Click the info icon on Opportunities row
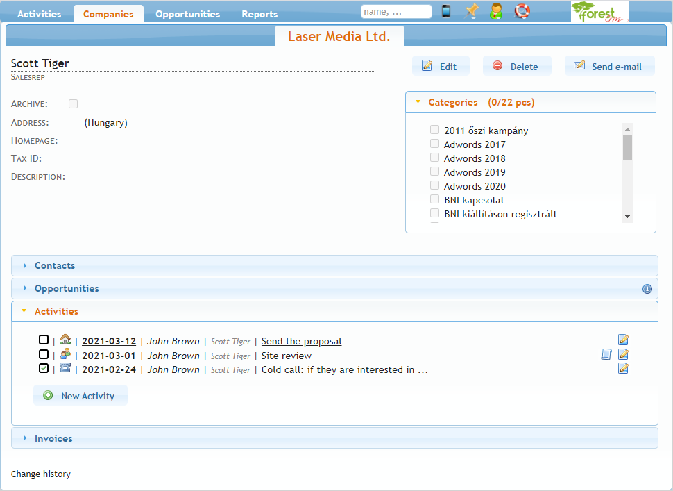The width and height of the screenshot is (673, 491). coord(647,289)
